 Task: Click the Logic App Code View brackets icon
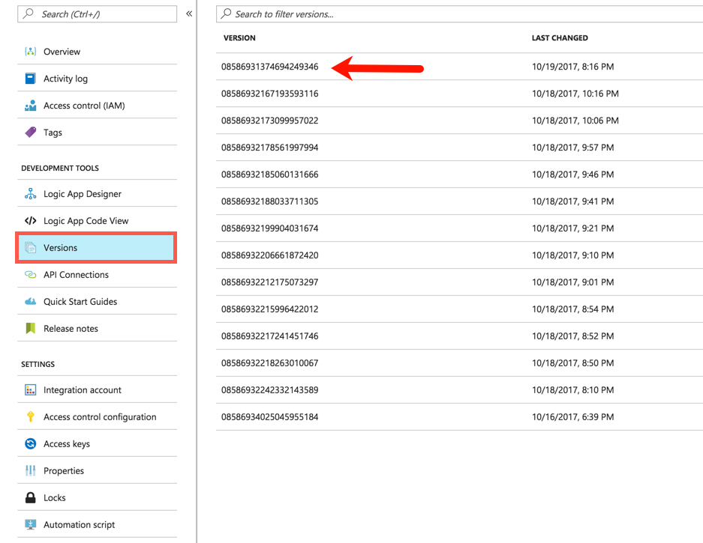(30, 221)
